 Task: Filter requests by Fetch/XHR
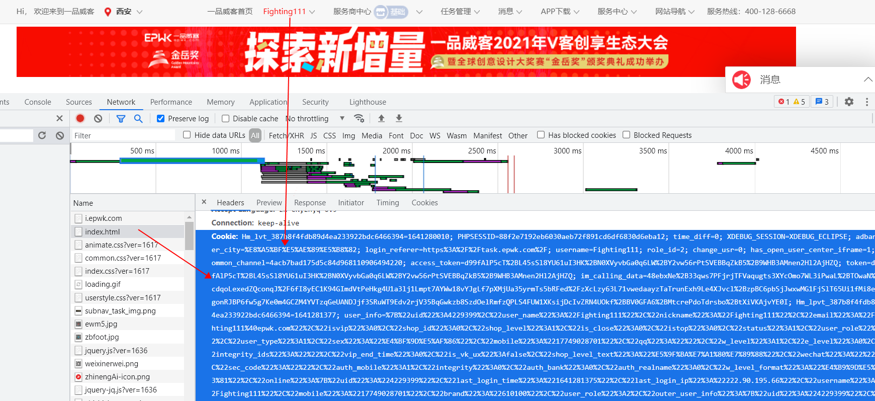coord(286,135)
